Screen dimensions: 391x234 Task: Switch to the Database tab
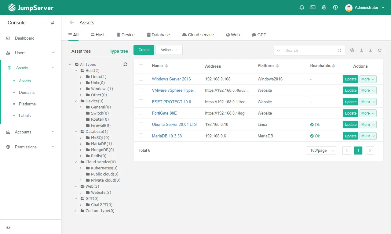click(158, 35)
